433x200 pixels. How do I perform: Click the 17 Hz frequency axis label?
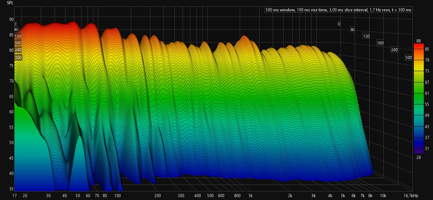pyautogui.click(x=14, y=196)
